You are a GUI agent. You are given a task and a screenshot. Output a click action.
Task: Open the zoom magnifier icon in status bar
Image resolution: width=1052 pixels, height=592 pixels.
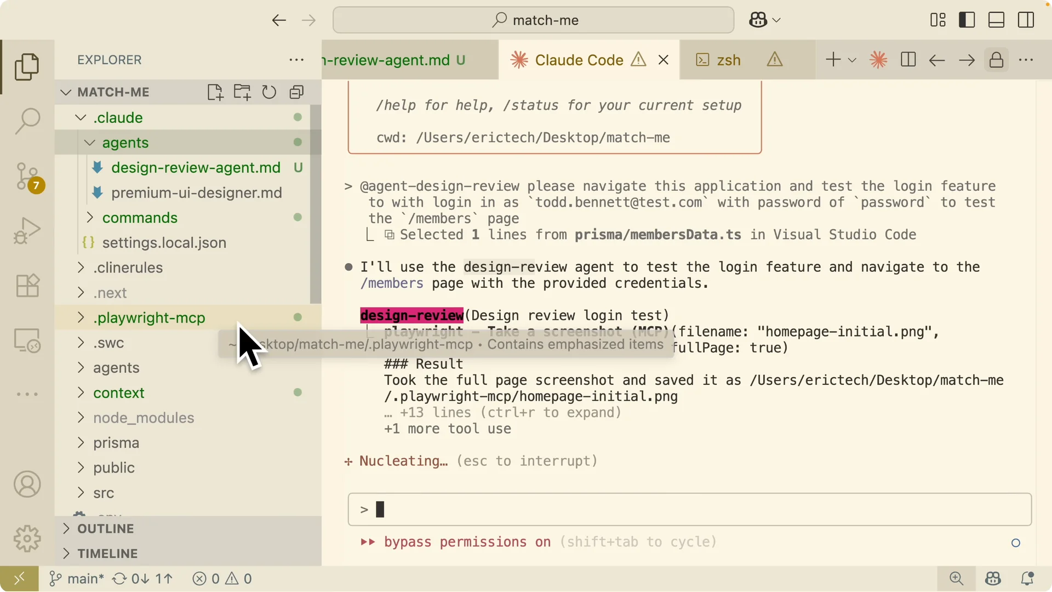[956, 579]
